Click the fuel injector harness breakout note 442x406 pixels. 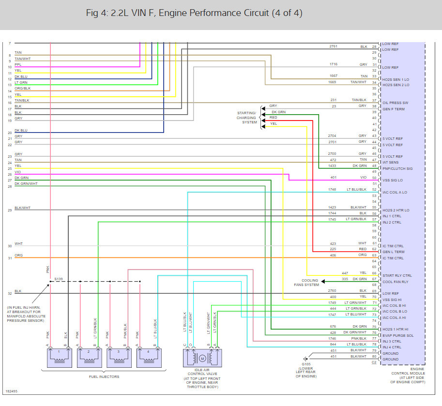(x=26, y=314)
